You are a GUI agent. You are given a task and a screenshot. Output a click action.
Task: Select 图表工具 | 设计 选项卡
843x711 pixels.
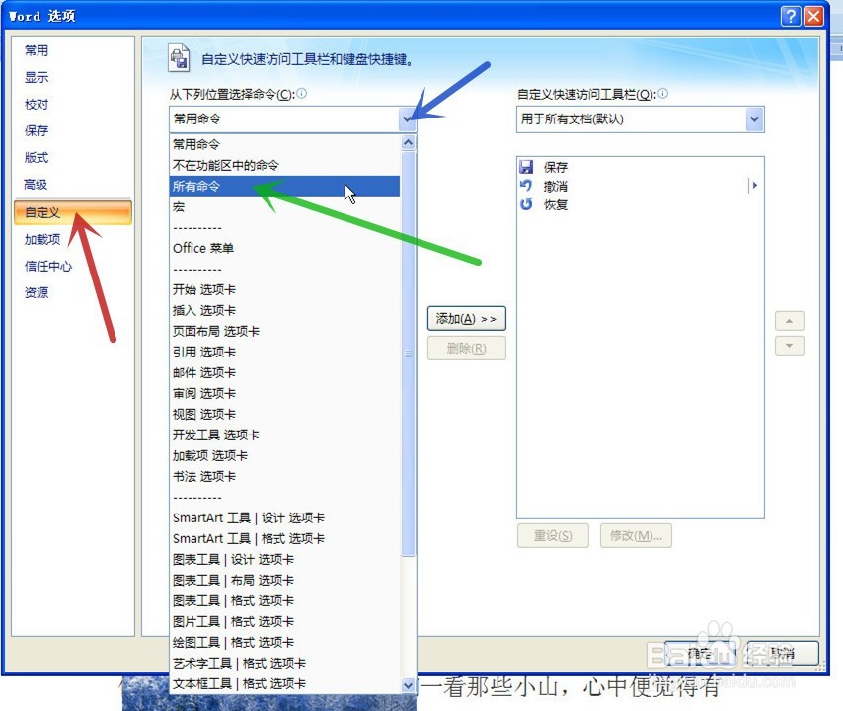(x=284, y=559)
